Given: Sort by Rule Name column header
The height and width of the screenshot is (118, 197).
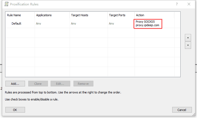Looking at the screenshot, I should click(x=14, y=15).
